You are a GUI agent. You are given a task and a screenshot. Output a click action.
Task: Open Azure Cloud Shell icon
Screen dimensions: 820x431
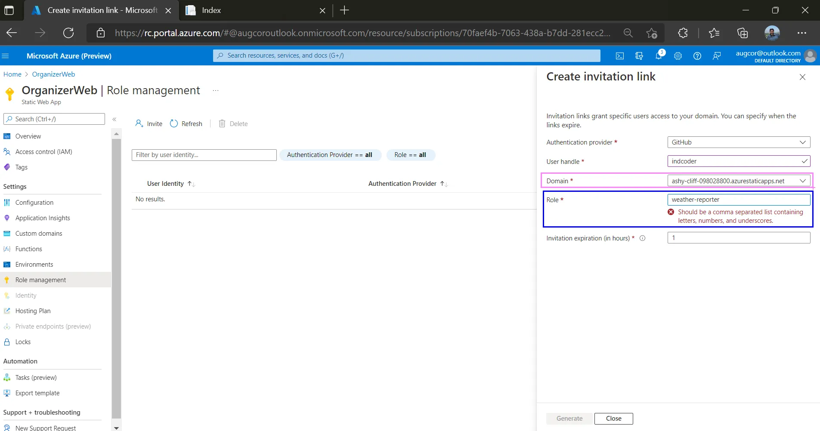tap(619, 56)
